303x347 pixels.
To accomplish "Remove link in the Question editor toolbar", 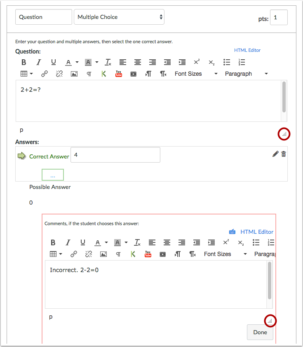I will tap(59, 74).
